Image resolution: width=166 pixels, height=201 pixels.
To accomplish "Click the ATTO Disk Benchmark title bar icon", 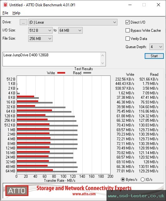I will coord(5,5).
